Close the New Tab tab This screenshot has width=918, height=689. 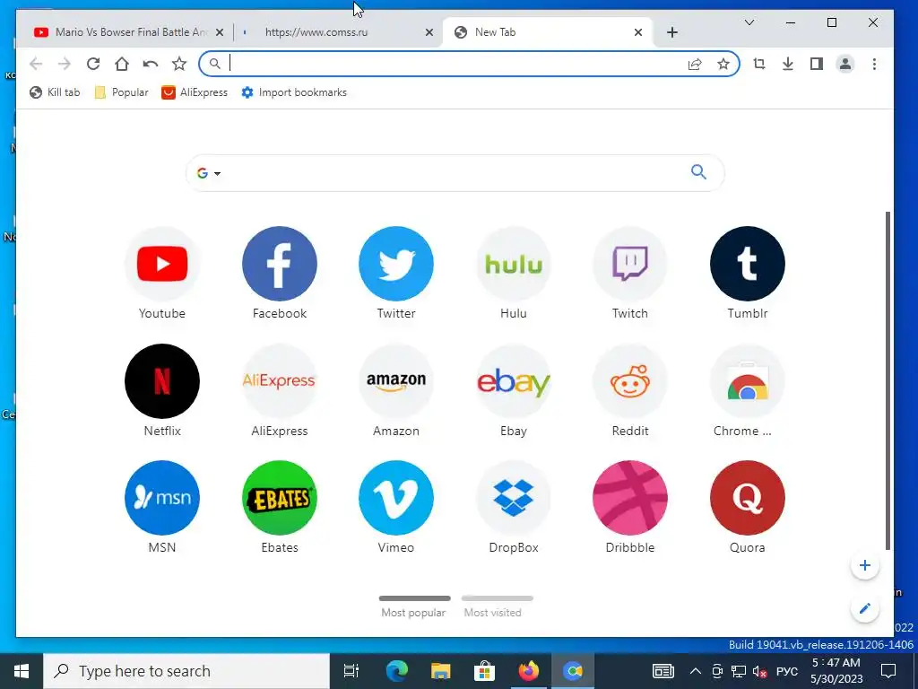coord(638,32)
